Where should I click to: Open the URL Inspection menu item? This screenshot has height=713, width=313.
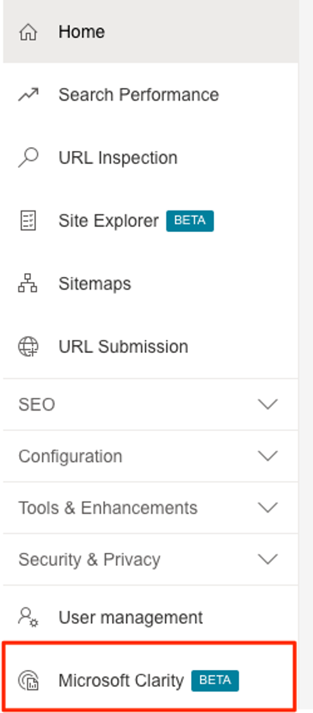150,158
